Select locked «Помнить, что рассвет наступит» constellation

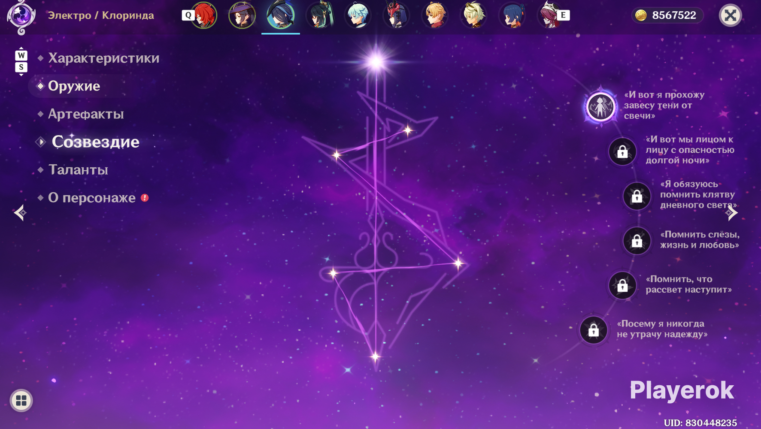(x=622, y=285)
